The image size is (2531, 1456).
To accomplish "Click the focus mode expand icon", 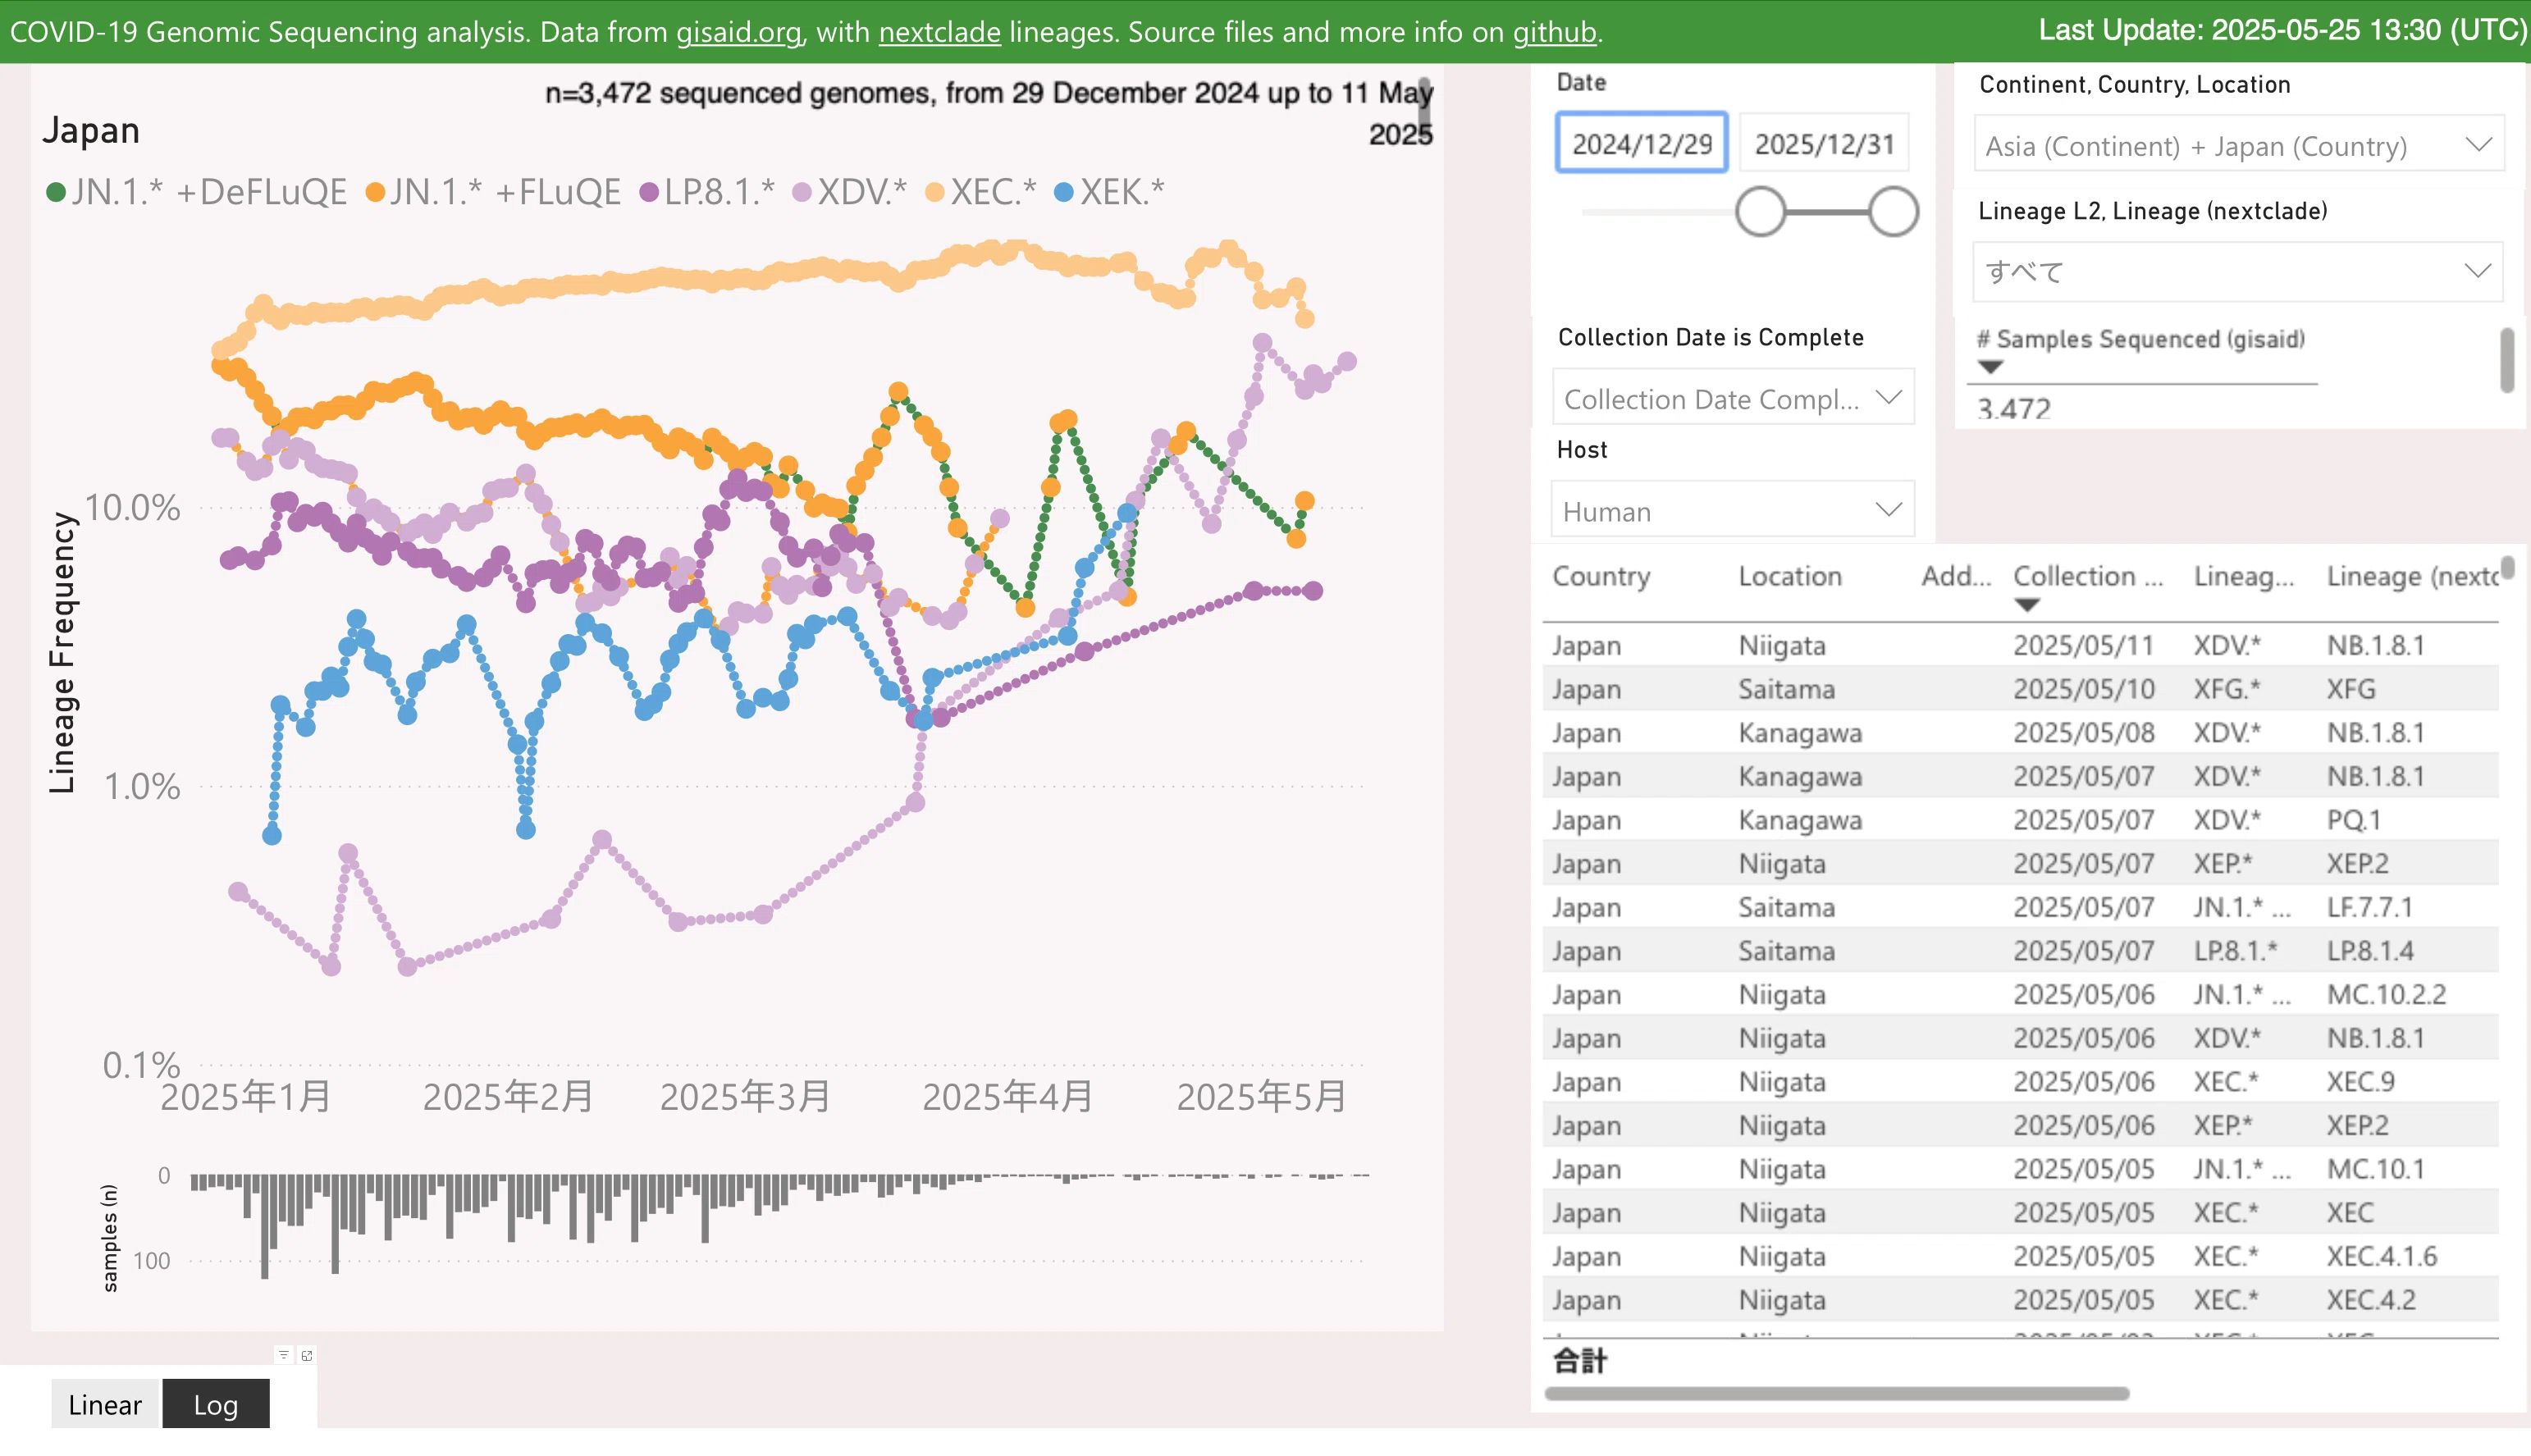I will click(307, 1355).
